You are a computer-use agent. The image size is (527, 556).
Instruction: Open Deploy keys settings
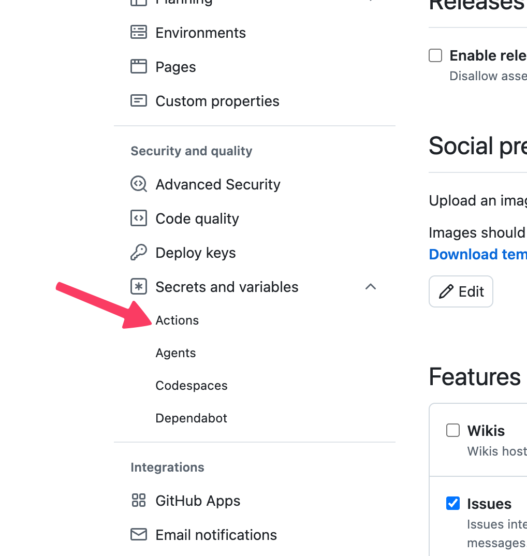coord(196,253)
